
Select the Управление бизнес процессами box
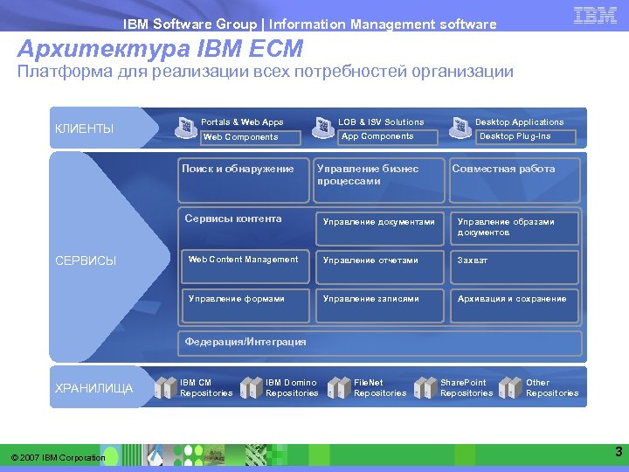[379, 180]
